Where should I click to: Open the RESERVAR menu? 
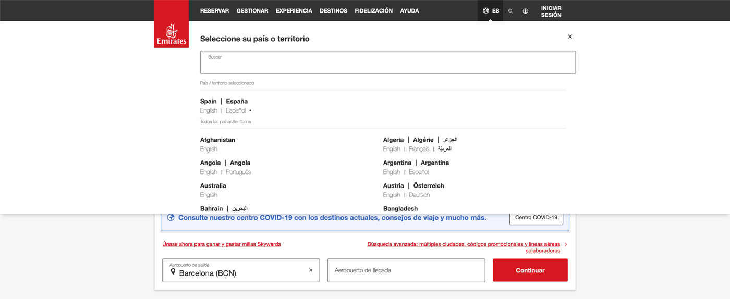[x=214, y=10]
